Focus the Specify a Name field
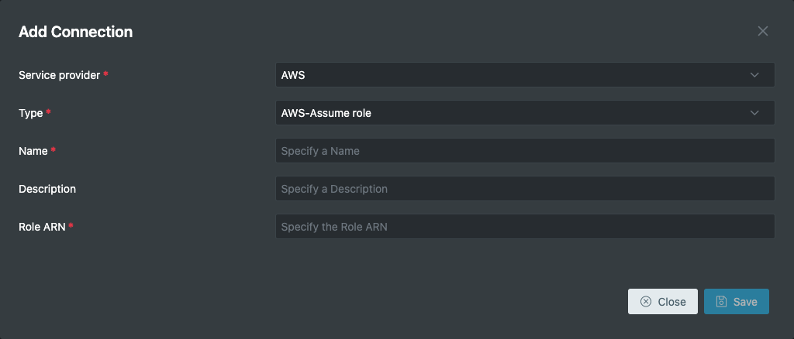 point(525,151)
